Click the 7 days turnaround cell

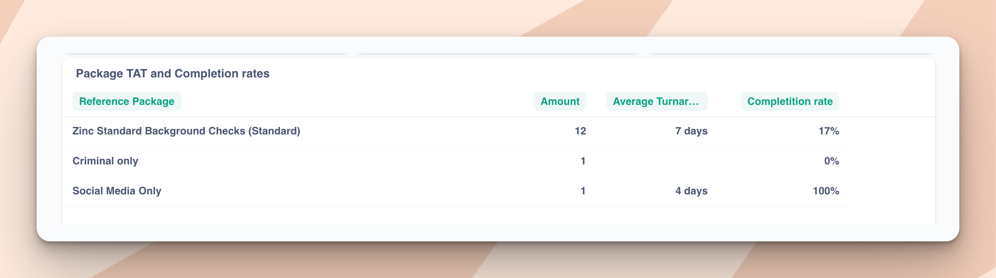click(691, 131)
